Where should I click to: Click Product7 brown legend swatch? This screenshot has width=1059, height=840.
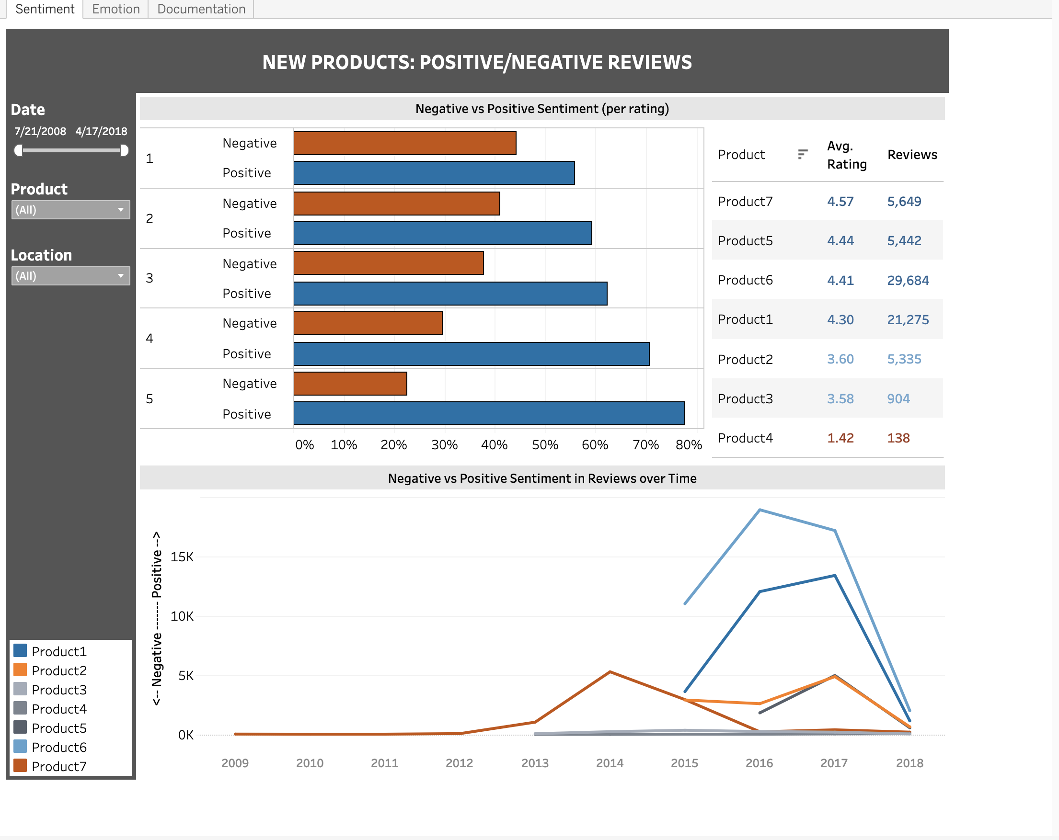20,765
